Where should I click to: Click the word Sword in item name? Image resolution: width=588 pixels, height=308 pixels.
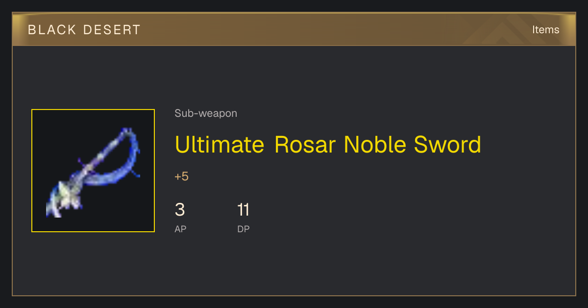pyautogui.click(x=447, y=145)
